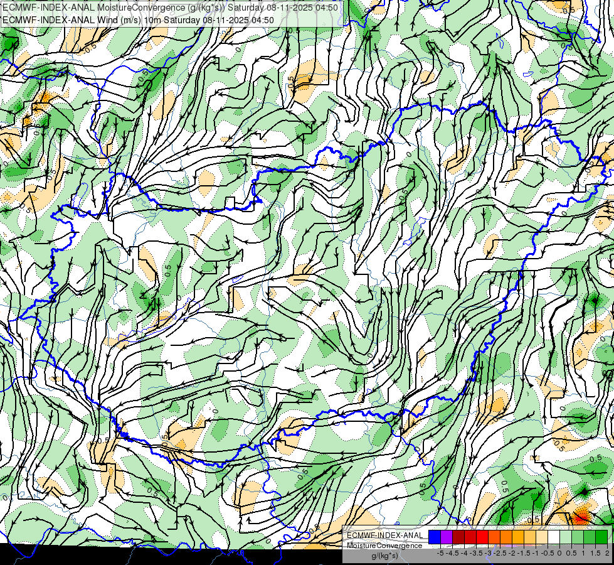
Task: Choose the medium green swatch ending at 1.5
Action: click(590, 537)
